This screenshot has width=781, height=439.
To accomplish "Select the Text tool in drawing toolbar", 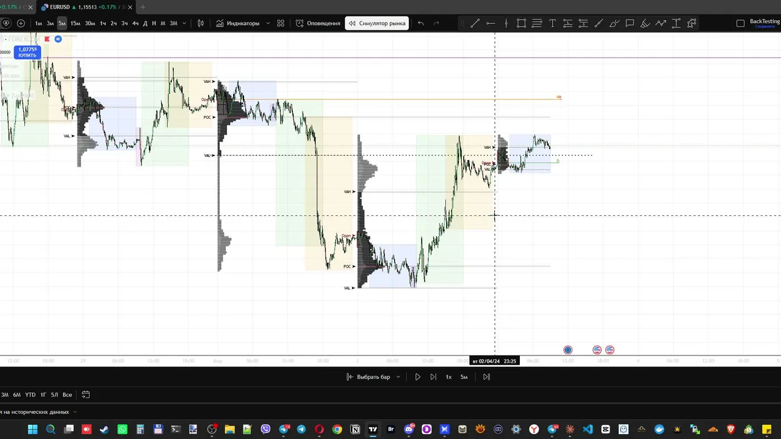I will [552, 23].
